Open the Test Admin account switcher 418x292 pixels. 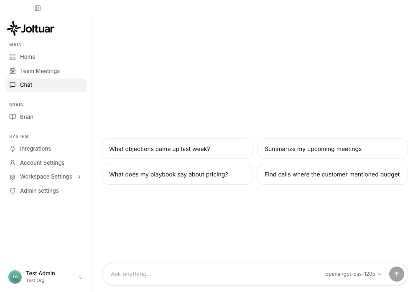click(x=46, y=277)
